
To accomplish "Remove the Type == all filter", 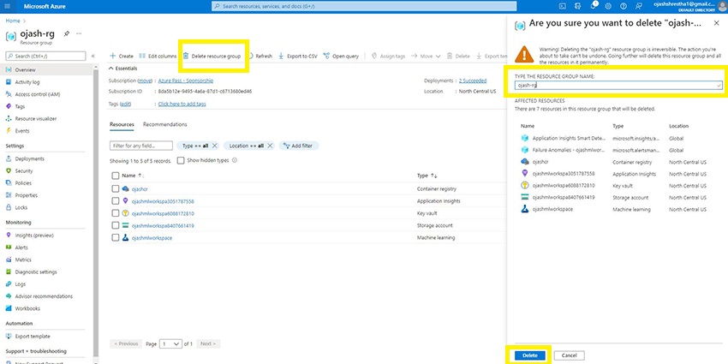I will pos(214,146).
